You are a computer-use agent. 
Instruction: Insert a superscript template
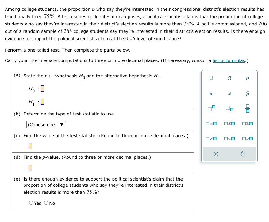point(211,108)
